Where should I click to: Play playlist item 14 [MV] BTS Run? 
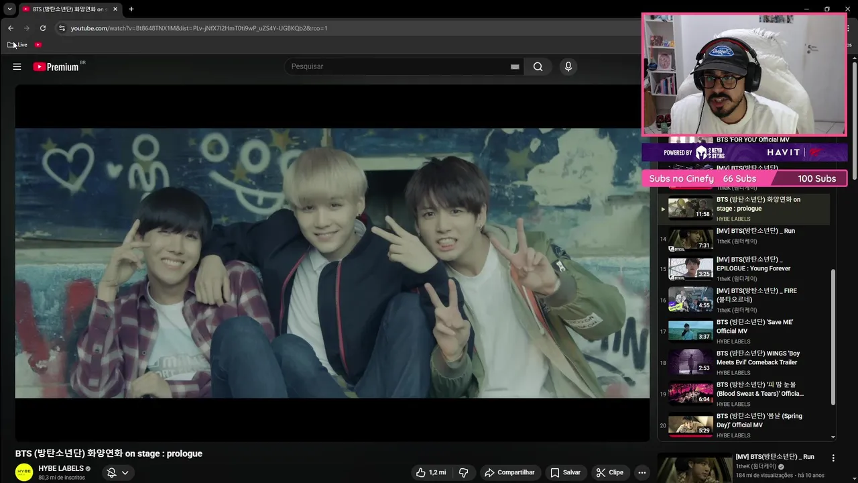[x=744, y=240]
